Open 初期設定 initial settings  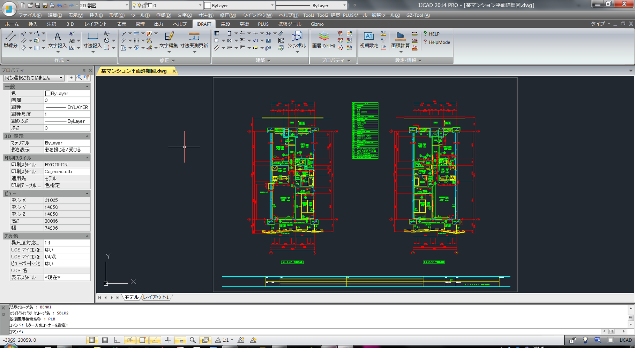(x=369, y=40)
